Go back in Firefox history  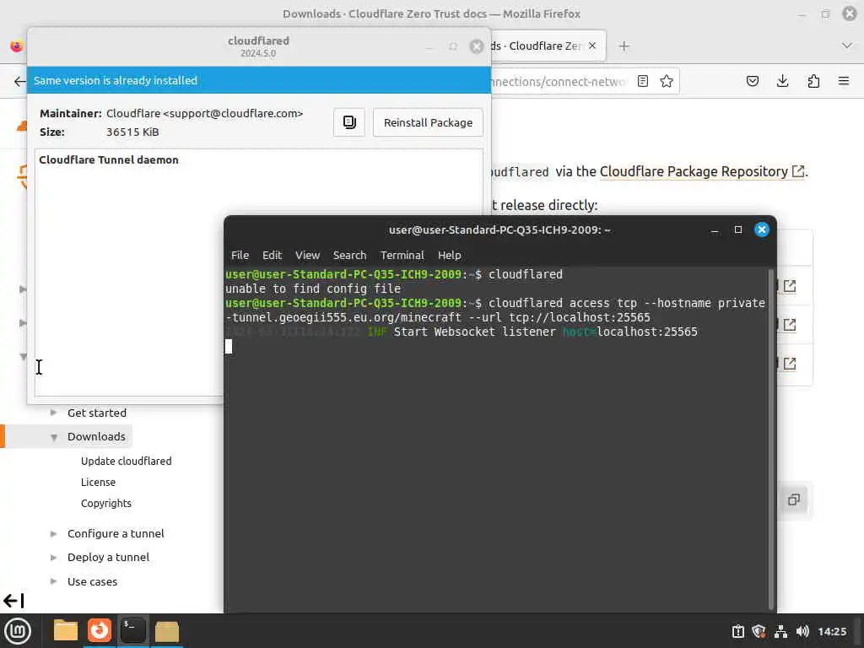19,81
